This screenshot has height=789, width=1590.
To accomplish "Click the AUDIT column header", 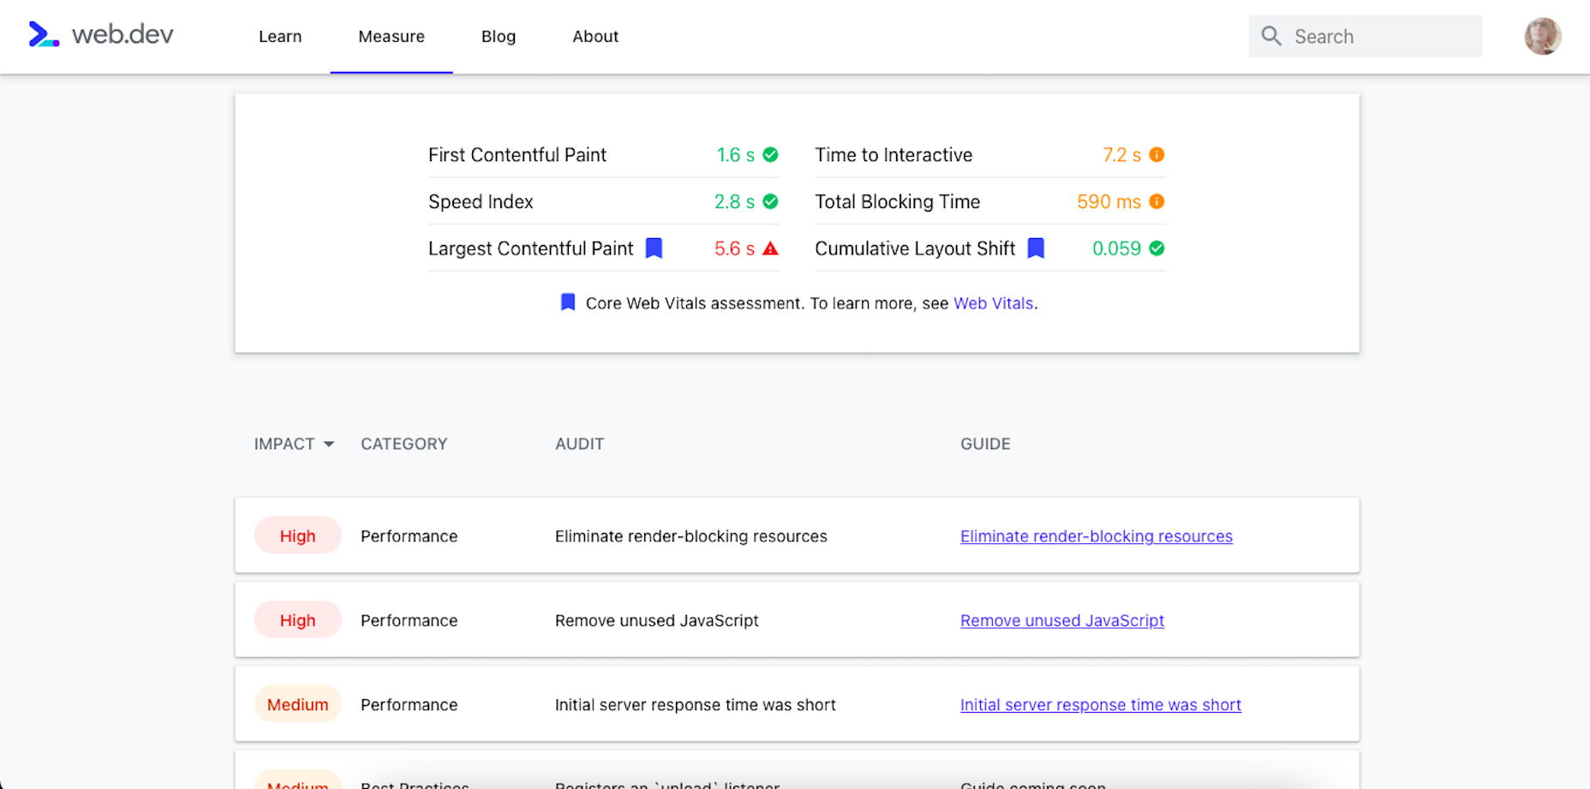I will tap(580, 444).
